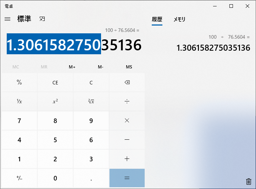Image resolution: width=256 pixels, height=189 pixels.
Task: Maximize the 電卓 window
Action: (231, 6)
